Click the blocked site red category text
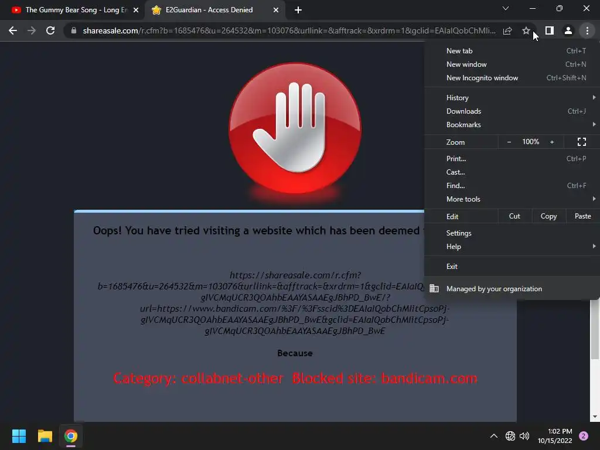 click(295, 378)
